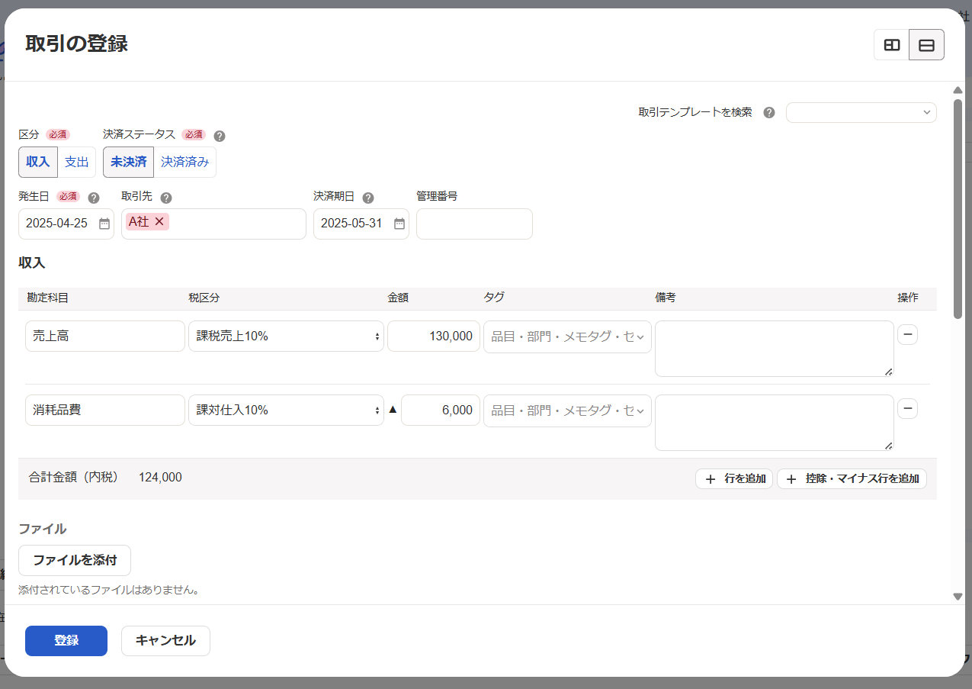Open the tag dropdown in 消耗品費 row
The width and height of the screenshot is (972, 689).
pos(567,411)
